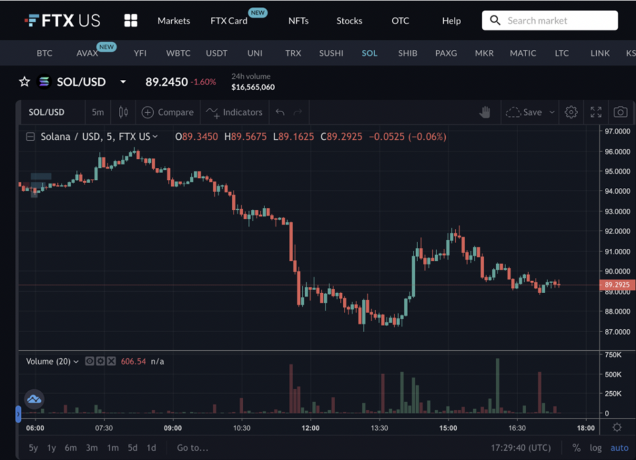636x460 pixels.
Task: Set chart range to 1y
Action: [x=51, y=448]
